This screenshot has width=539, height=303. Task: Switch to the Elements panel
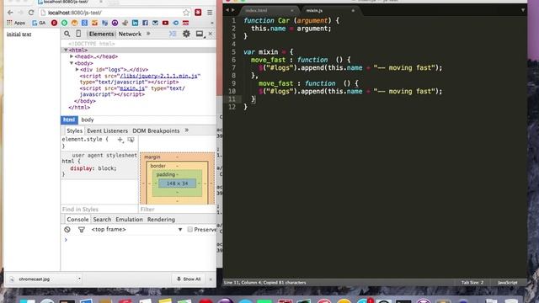101,34
